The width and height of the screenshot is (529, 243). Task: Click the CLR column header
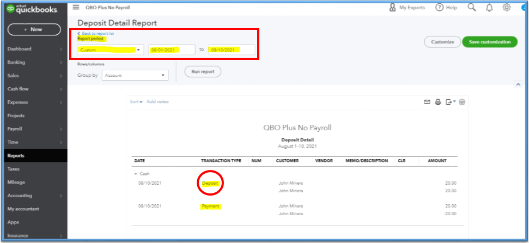(401, 161)
